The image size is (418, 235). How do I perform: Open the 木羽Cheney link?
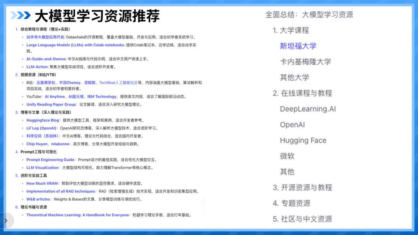coord(70,82)
